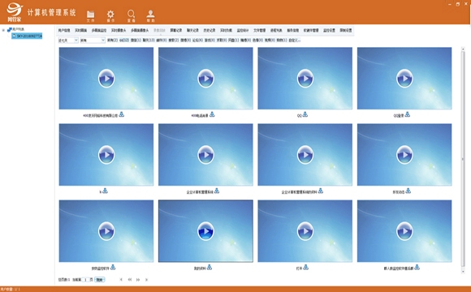The height and width of the screenshot is (292, 471).
Task: Collapse the 用户列表 tree node
Action: [3, 30]
